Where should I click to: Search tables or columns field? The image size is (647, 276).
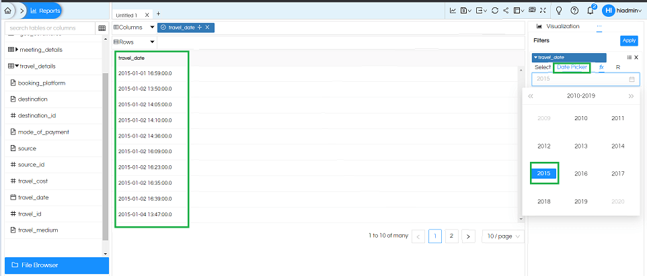point(50,28)
